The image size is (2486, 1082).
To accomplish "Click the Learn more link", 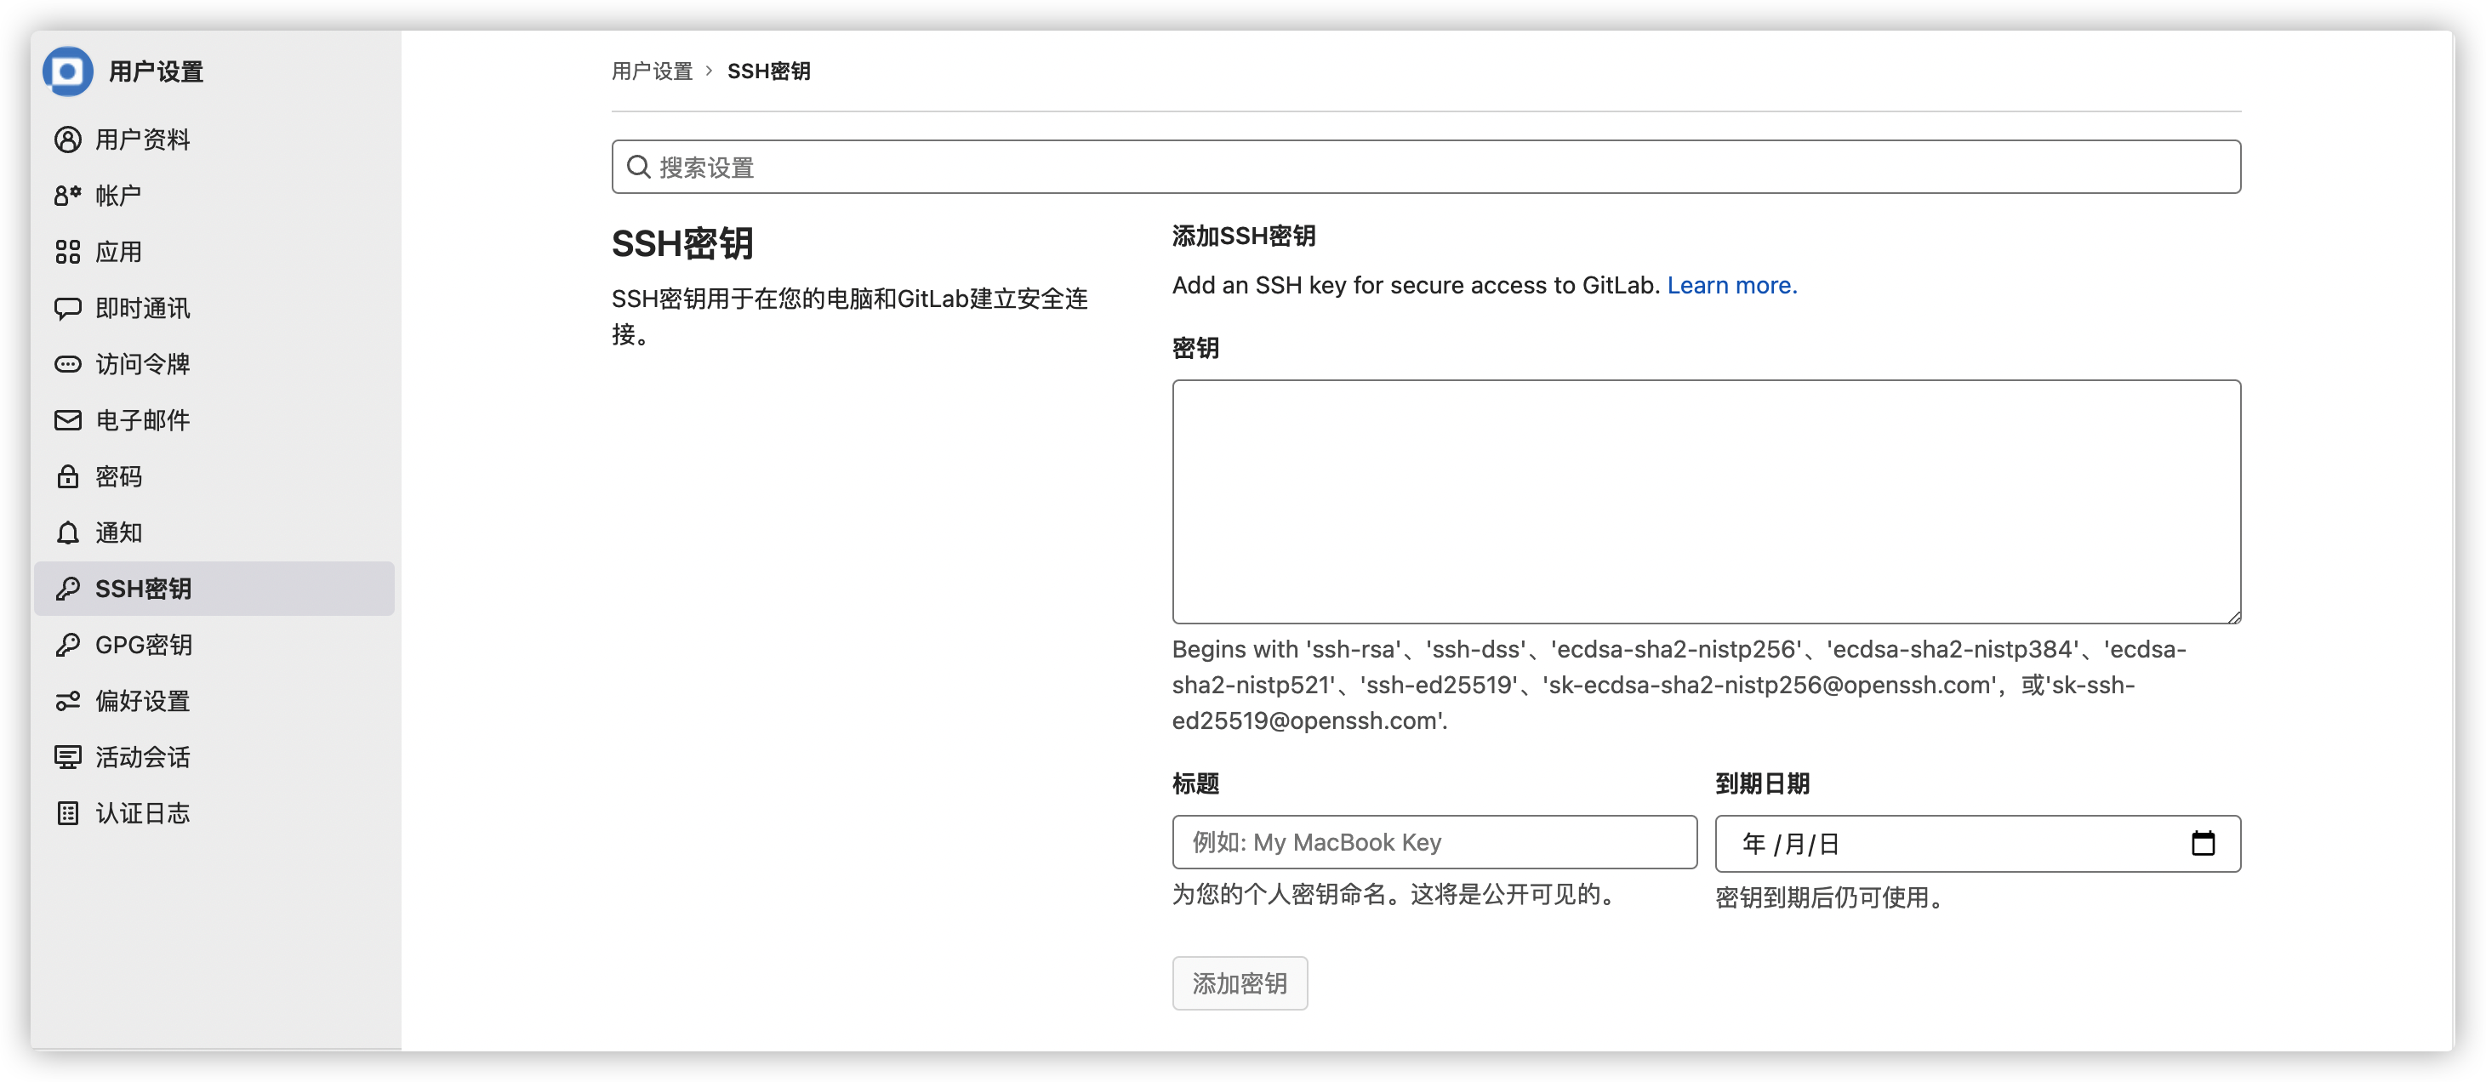I will [1731, 286].
